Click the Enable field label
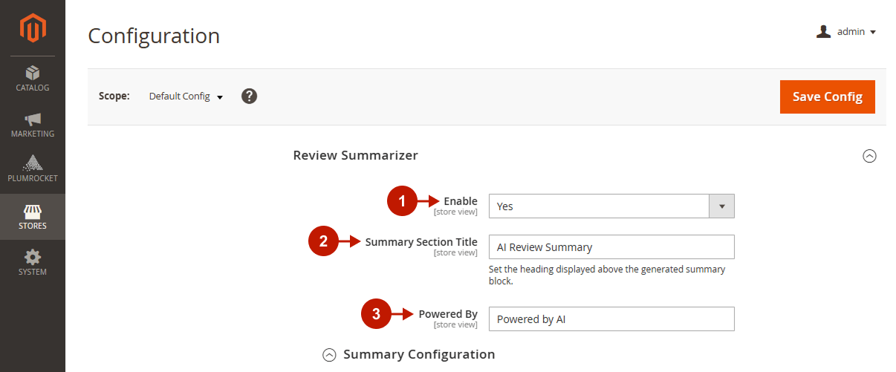896x372 pixels. coord(461,201)
